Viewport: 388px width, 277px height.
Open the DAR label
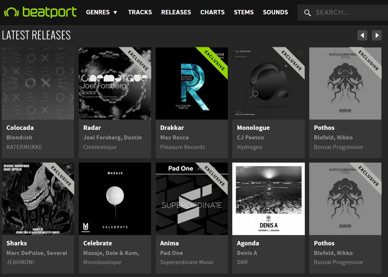click(x=242, y=262)
